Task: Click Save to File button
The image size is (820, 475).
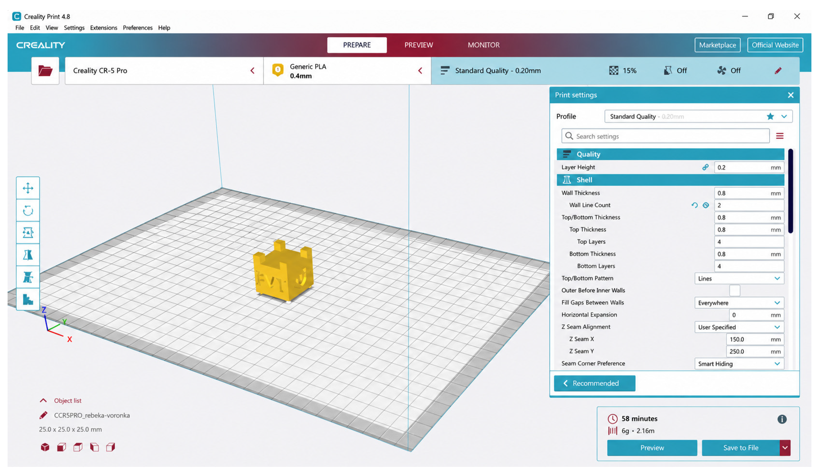Action: tap(741, 448)
